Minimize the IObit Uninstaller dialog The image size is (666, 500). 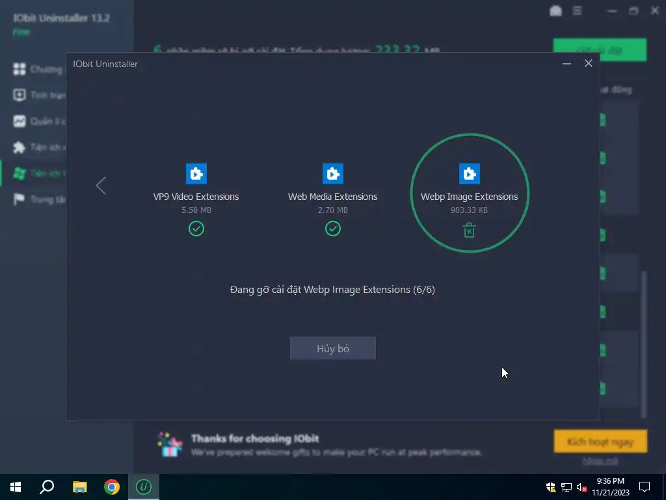point(566,64)
